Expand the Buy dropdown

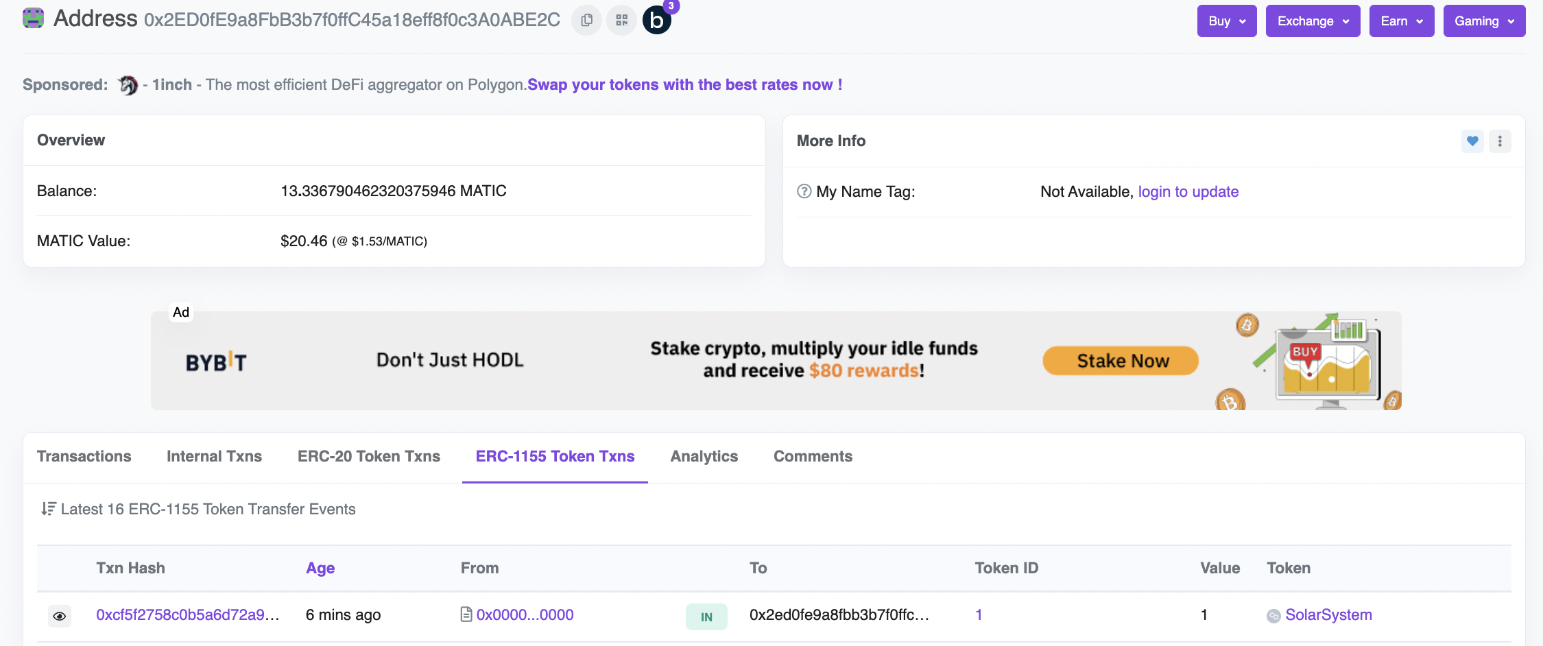[1226, 21]
